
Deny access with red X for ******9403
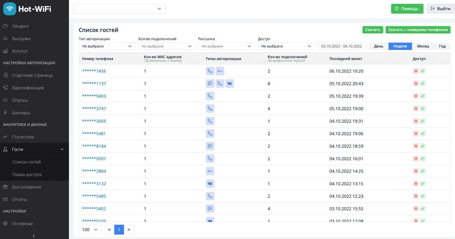coord(416,96)
